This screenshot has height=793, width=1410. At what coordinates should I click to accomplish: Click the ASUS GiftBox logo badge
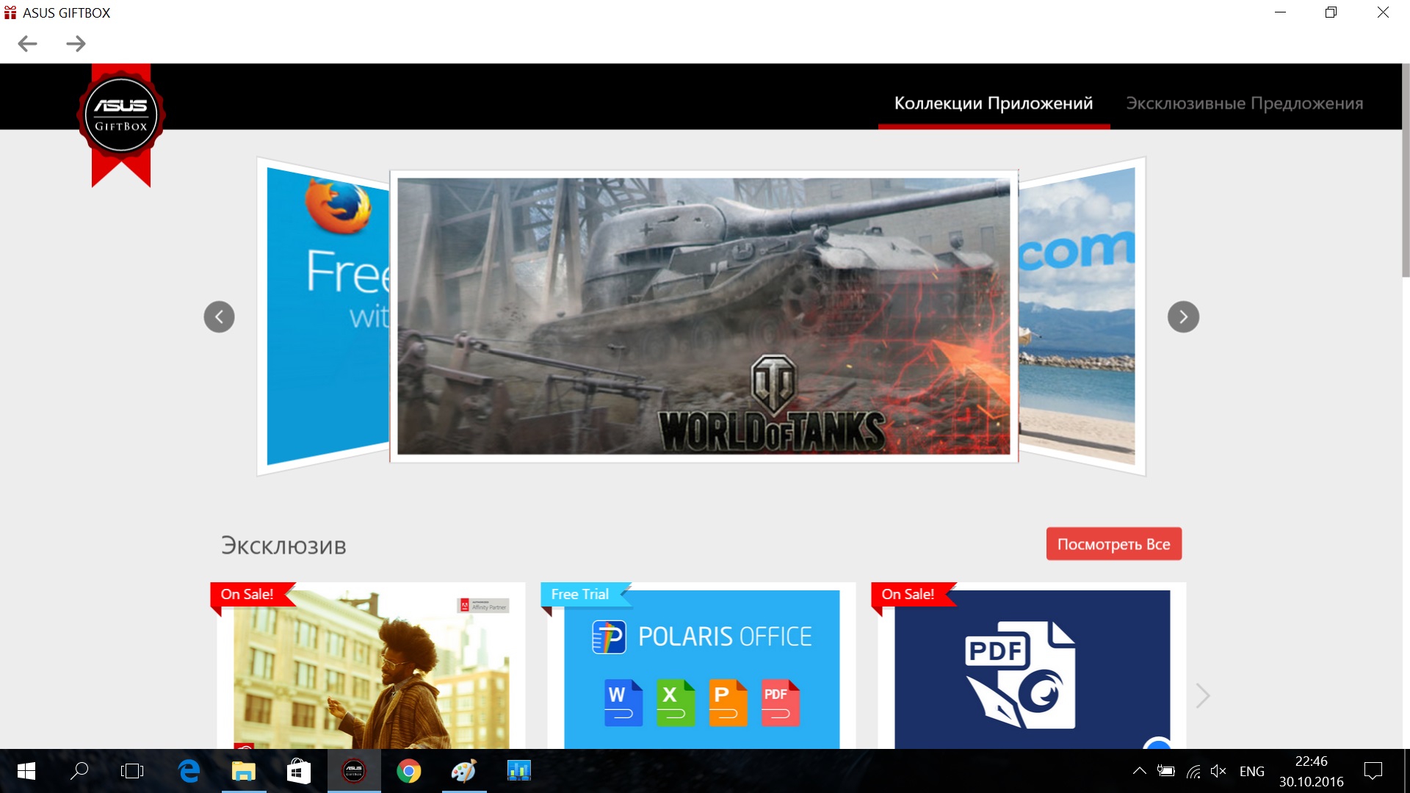click(121, 115)
